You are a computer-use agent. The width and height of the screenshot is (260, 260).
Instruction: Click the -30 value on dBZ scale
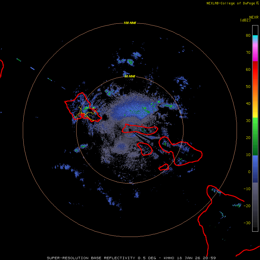[x=247, y=223]
